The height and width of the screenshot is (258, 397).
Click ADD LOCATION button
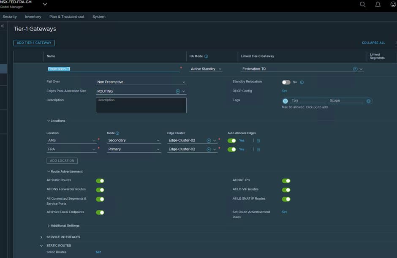tap(62, 161)
